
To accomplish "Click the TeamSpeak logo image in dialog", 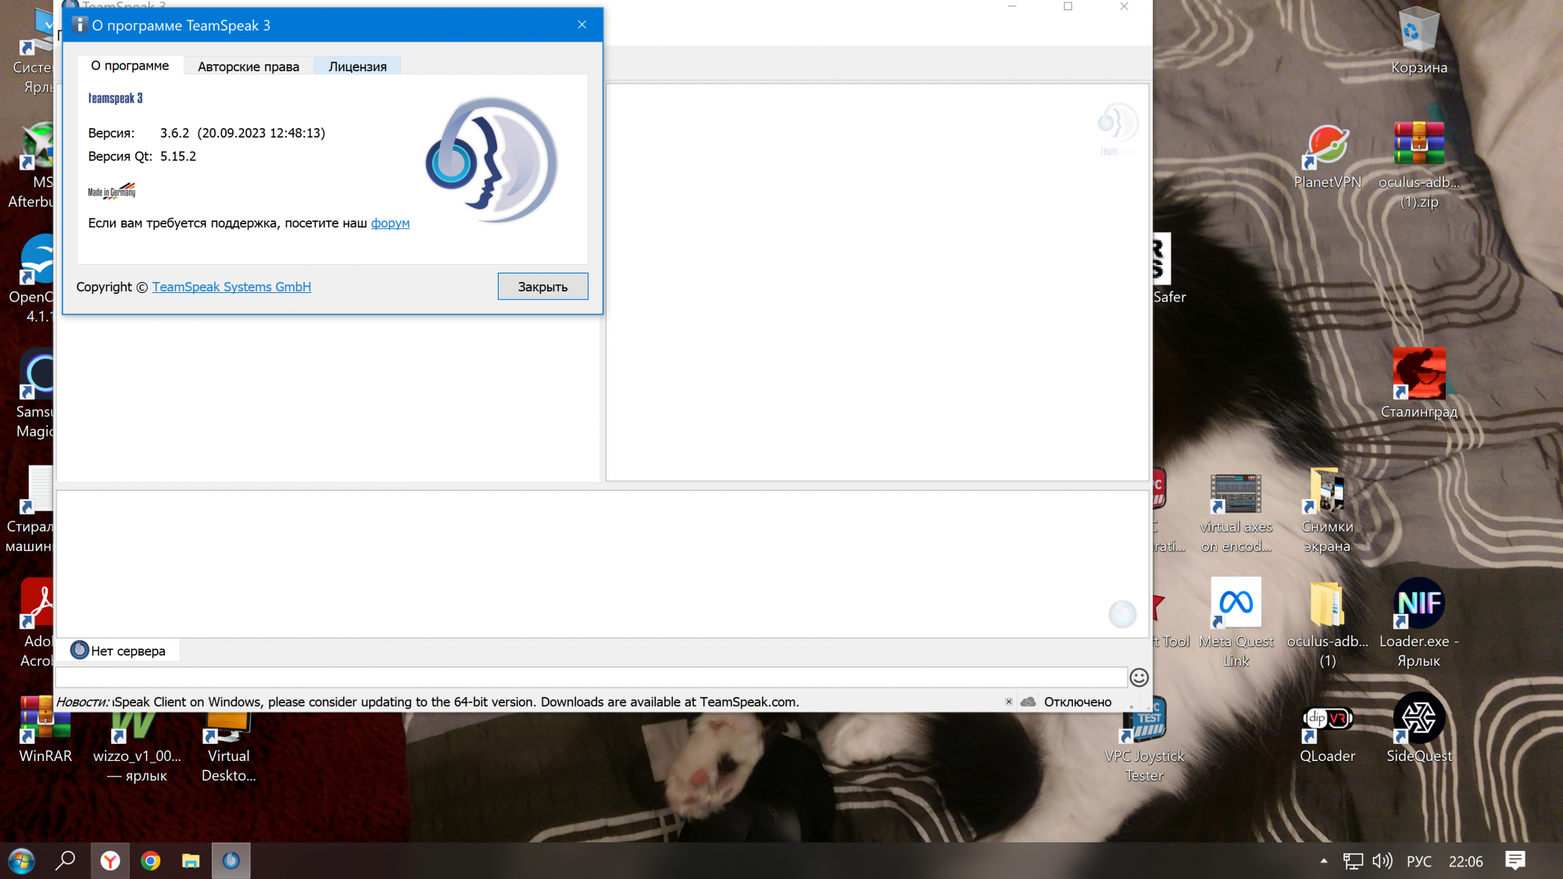I will click(x=492, y=160).
